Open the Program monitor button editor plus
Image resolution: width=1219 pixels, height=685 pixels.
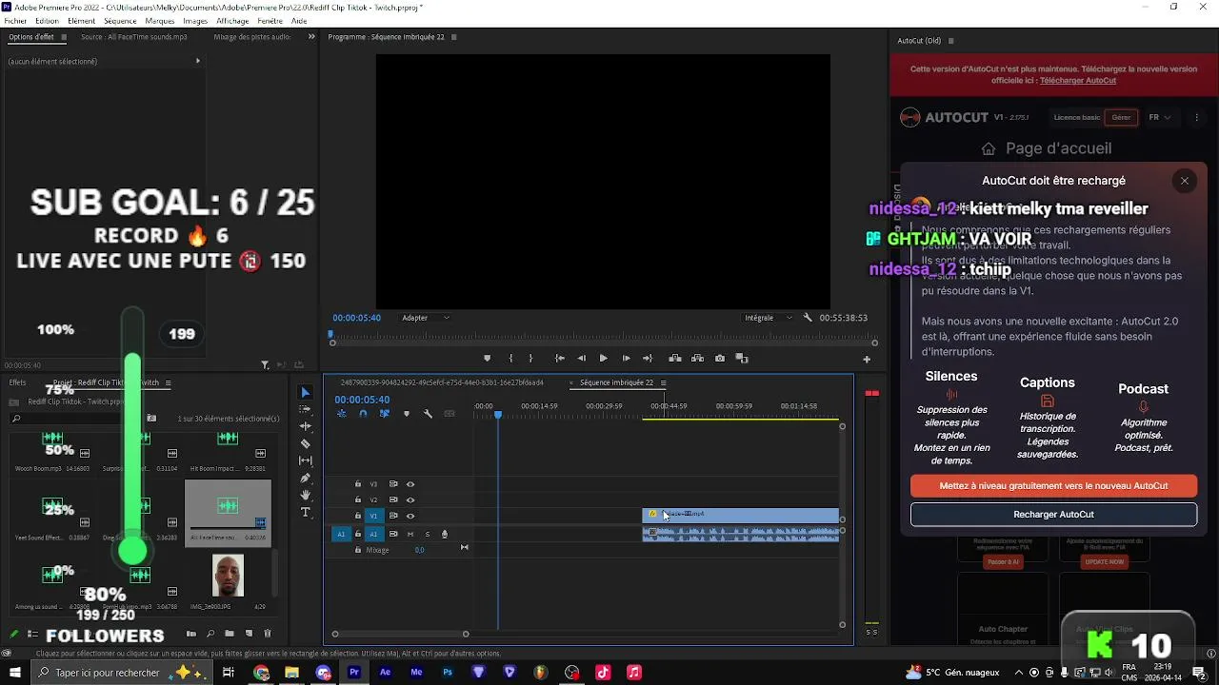pos(867,360)
